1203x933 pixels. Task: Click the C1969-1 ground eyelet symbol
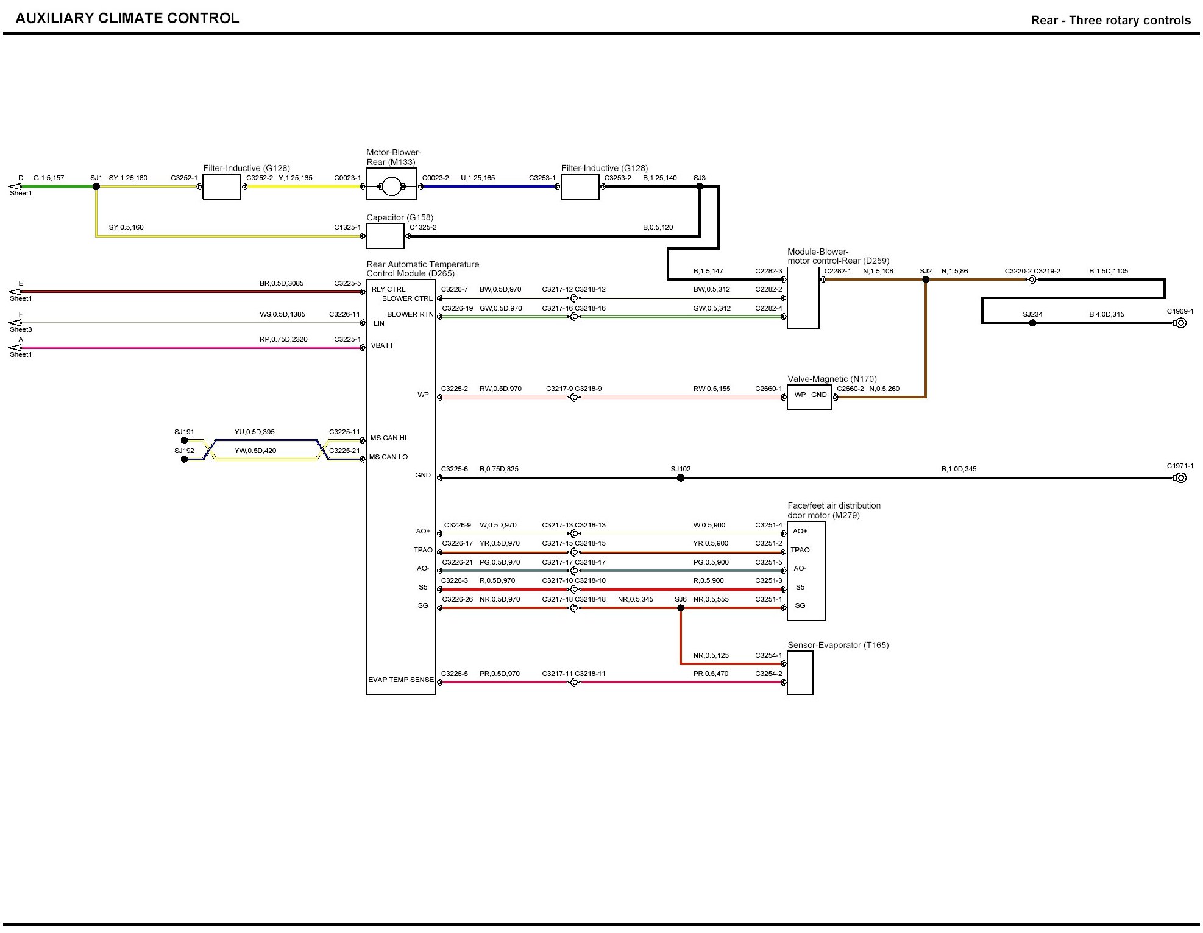[x=1180, y=323]
